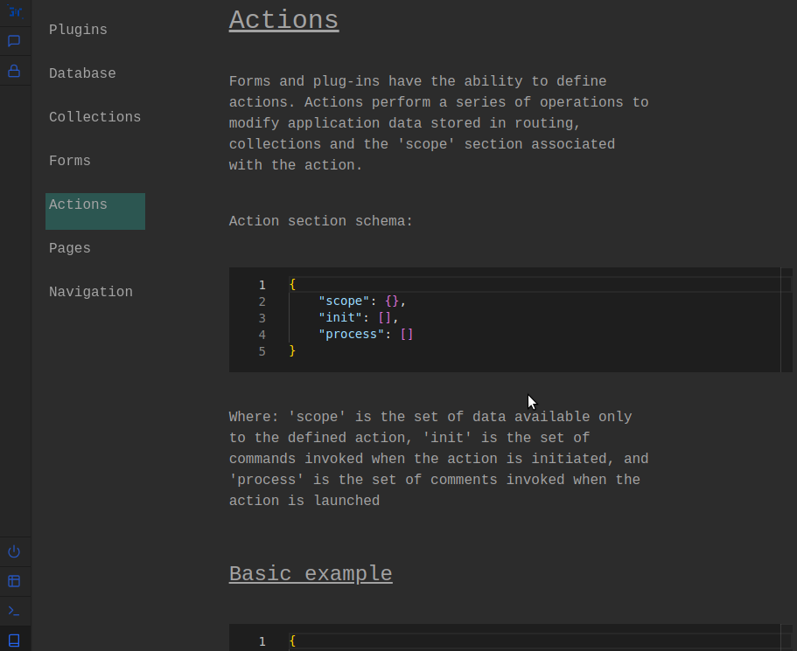797x651 pixels.
Task: Select the book documentation icon
Action: 14,640
